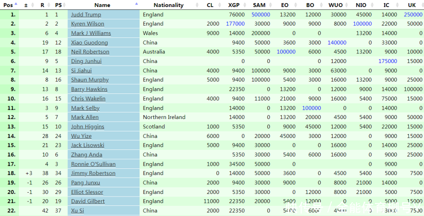Sort by UK column header

[x=412, y=5]
